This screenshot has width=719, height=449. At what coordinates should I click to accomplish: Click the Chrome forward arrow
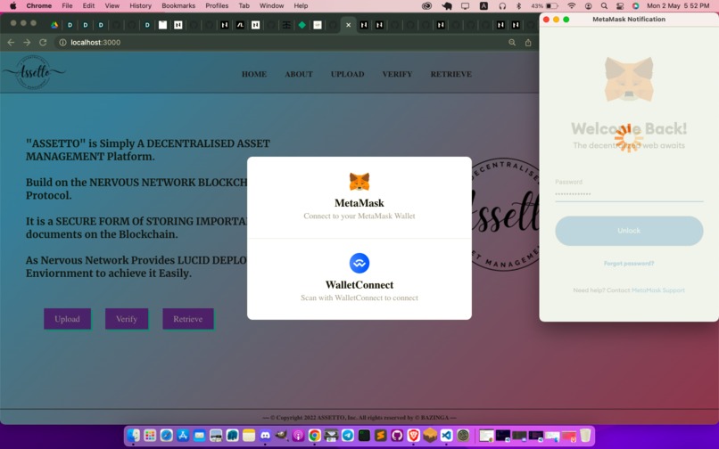(x=27, y=42)
